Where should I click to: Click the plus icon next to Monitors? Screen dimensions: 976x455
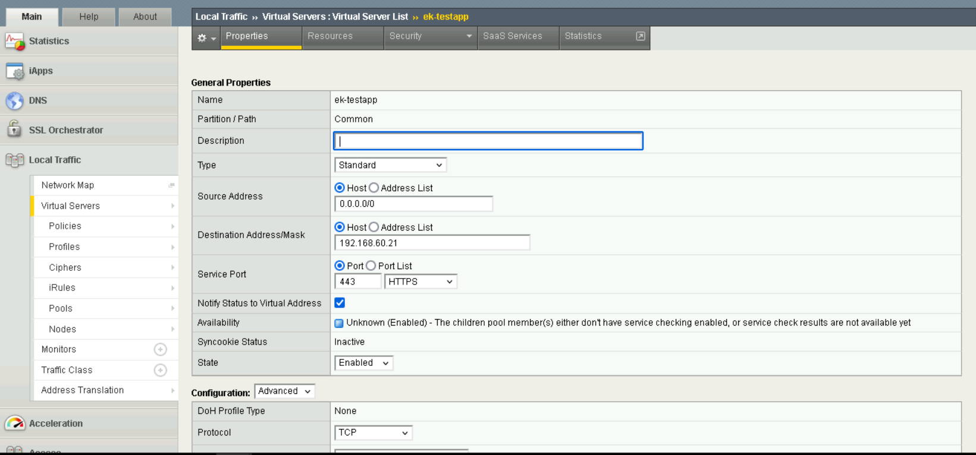(160, 349)
